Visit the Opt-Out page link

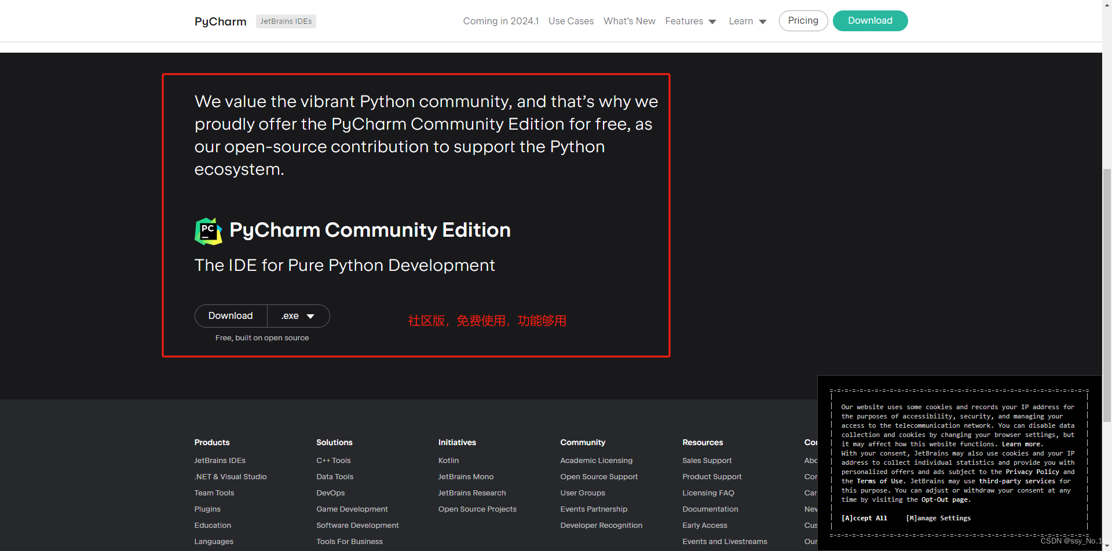pos(944,499)
